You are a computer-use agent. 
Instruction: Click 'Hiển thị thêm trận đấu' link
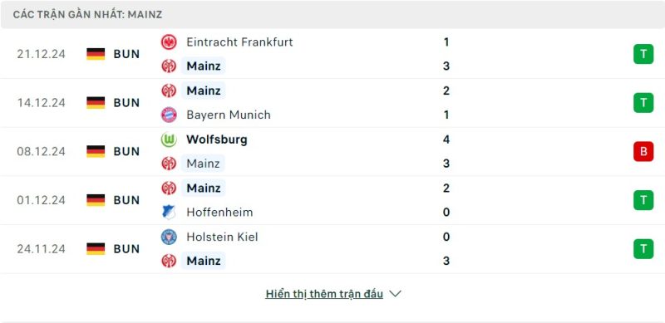point(324,294)
